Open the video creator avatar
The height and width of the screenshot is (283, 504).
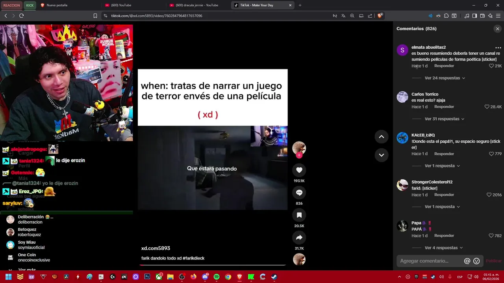coord(299,148)
